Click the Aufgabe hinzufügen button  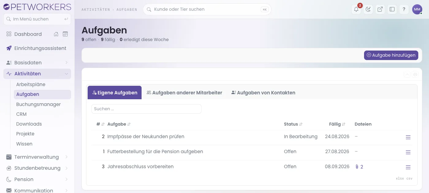pos(391,55)
